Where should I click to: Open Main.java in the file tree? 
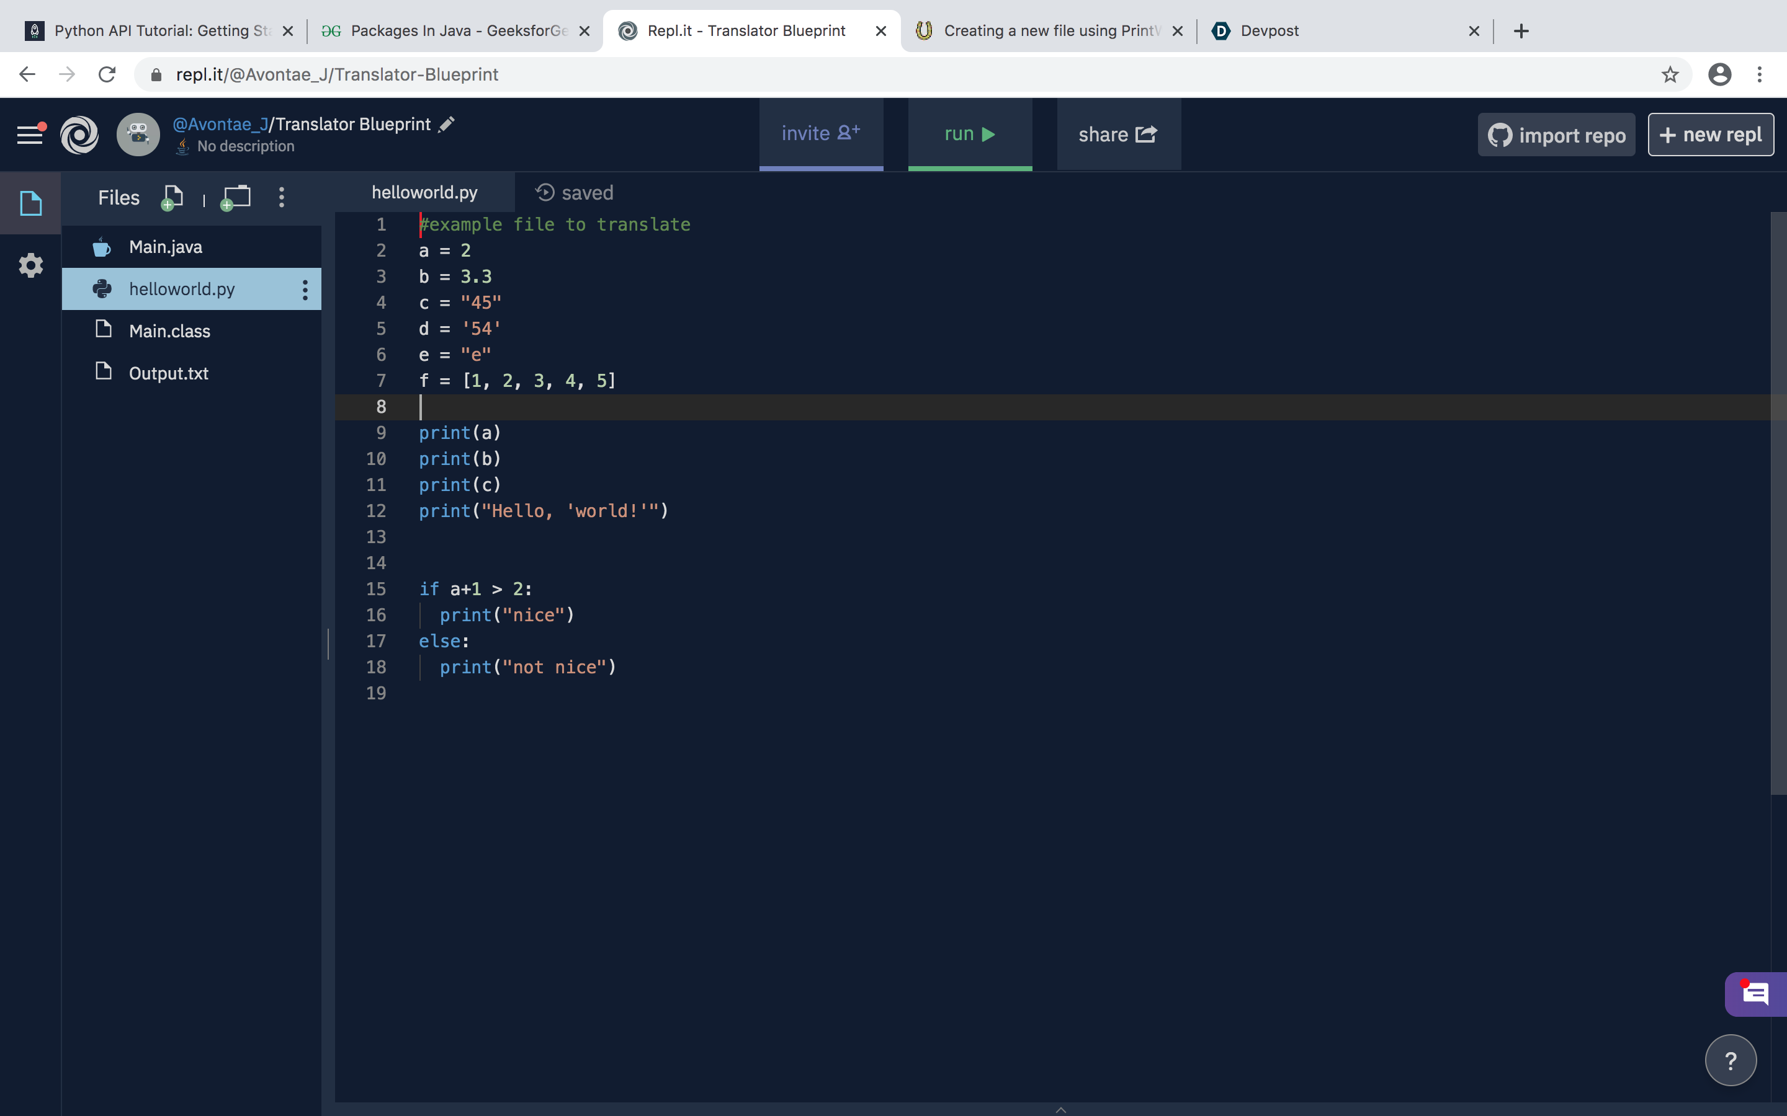166,247
